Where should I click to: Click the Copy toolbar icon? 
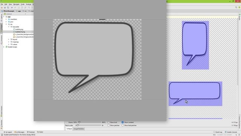point(22,8)
